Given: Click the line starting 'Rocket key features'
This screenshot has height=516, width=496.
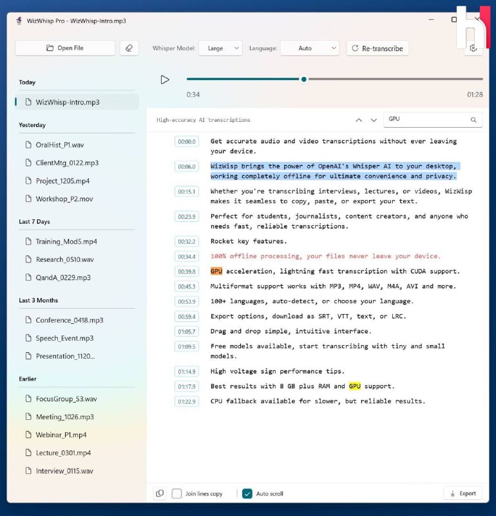Looking at the screenshot, I should pos(249,241).
